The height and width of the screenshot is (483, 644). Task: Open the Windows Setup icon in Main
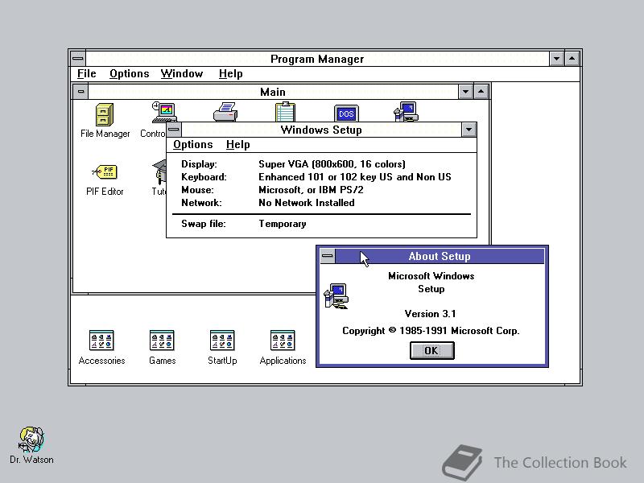406,112
